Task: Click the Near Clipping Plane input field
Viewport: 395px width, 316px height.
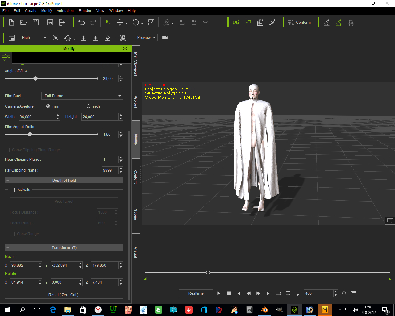Action: 110,160
